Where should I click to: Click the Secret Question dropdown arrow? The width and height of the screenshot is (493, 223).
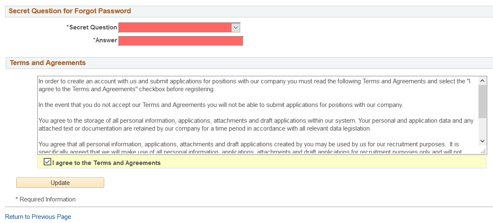pyautogui.click(x=236, y=28)
